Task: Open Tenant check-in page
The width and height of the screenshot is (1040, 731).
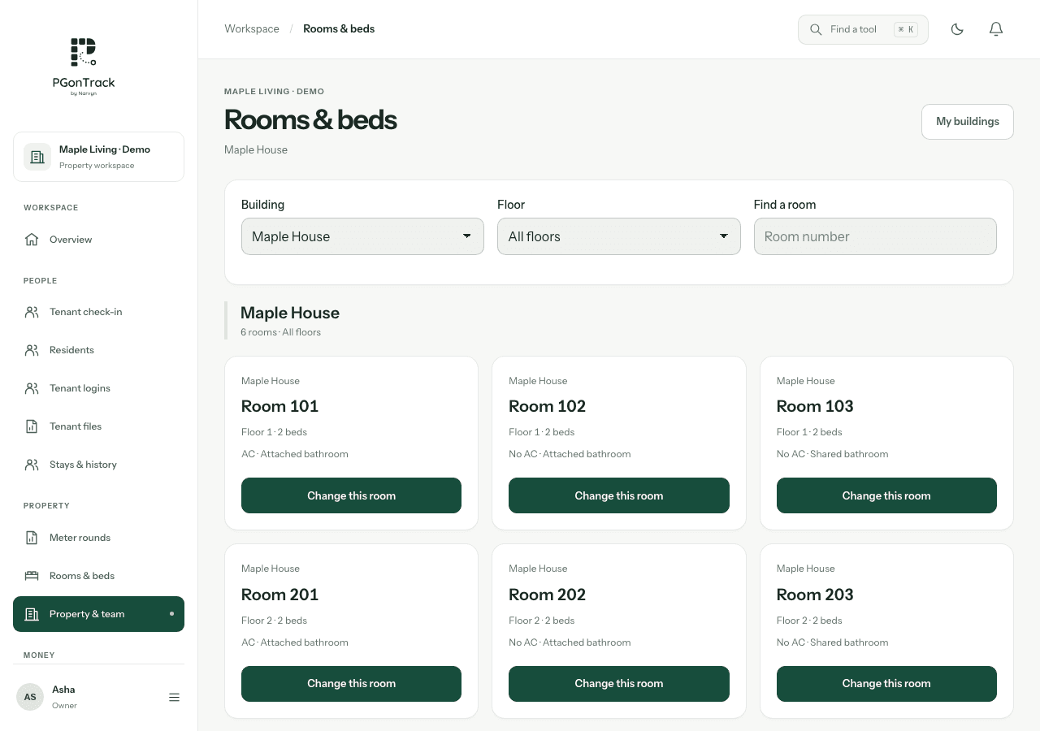Action: [x=98, y=312]
